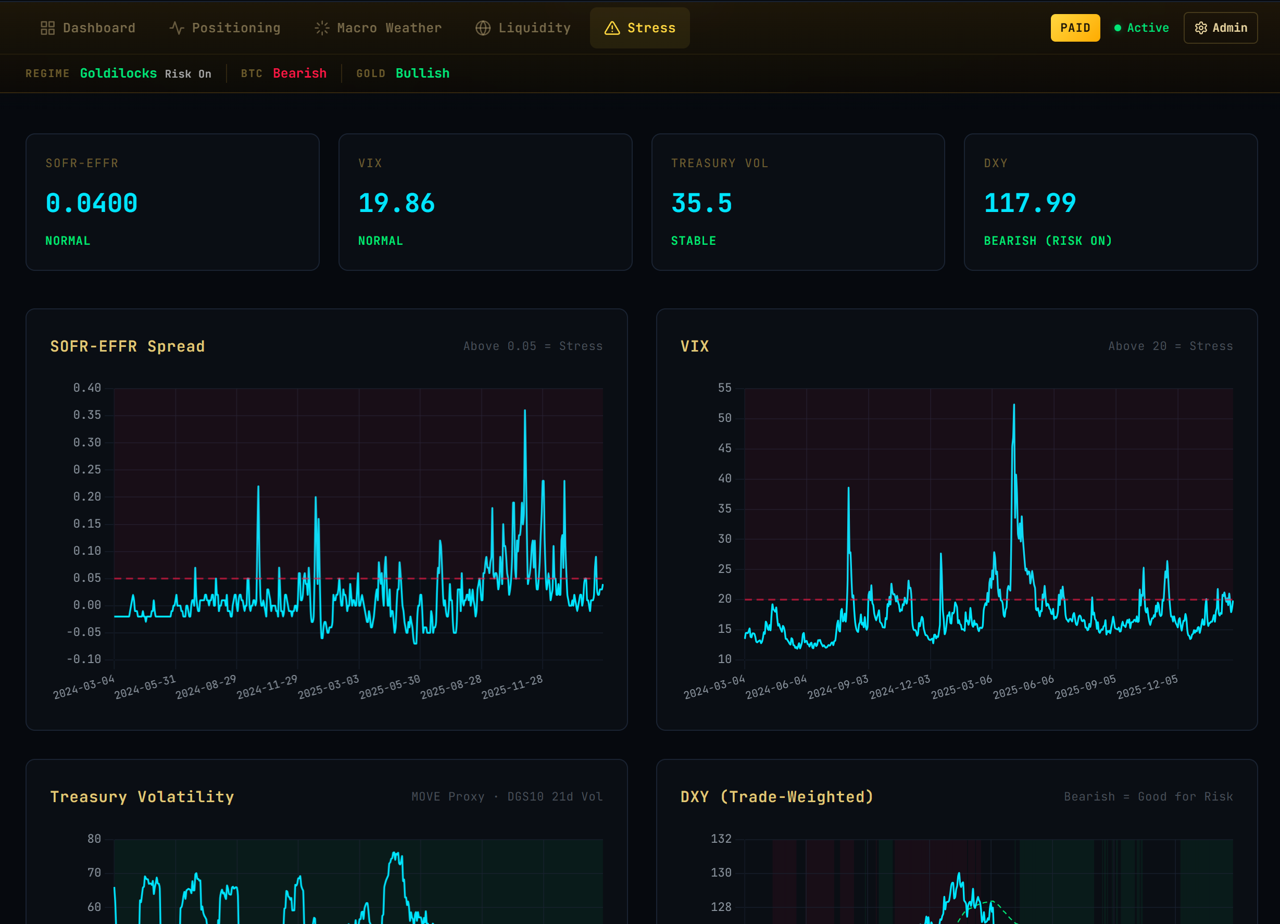1280x924 pixels.
Task: Go to Macro Weather tab
Action: [378, 28]
